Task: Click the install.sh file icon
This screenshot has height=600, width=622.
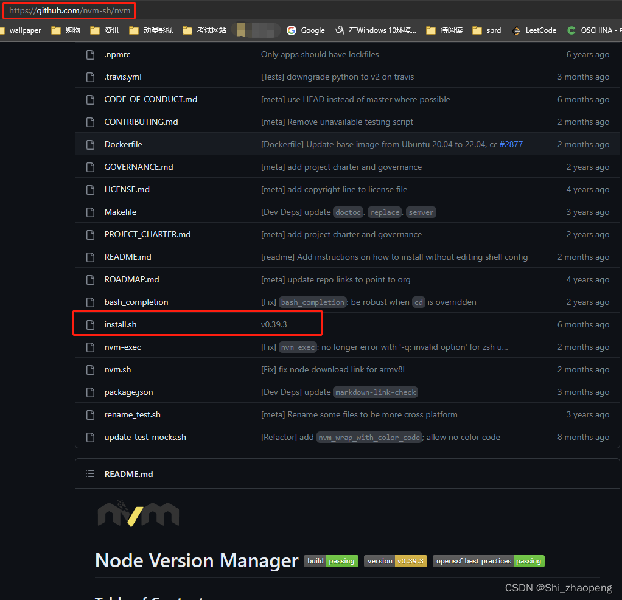Action: click(x=91, y=325)
